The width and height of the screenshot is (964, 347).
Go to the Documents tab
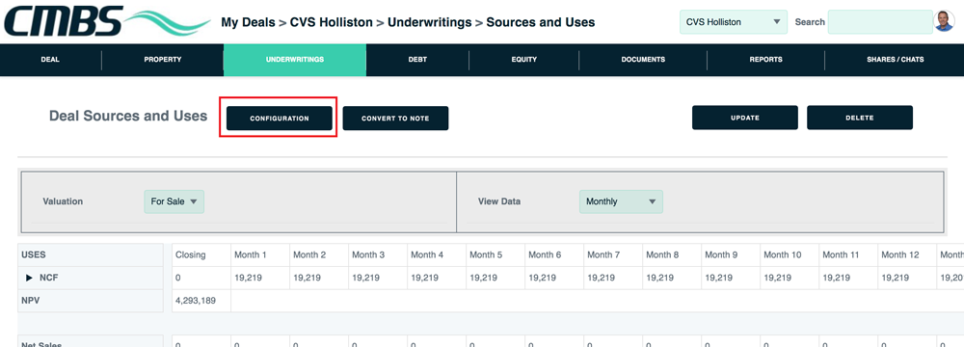[643, 60]
